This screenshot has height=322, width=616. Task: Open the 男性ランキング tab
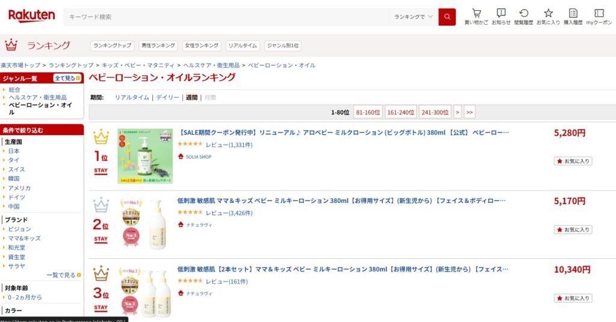158,46
